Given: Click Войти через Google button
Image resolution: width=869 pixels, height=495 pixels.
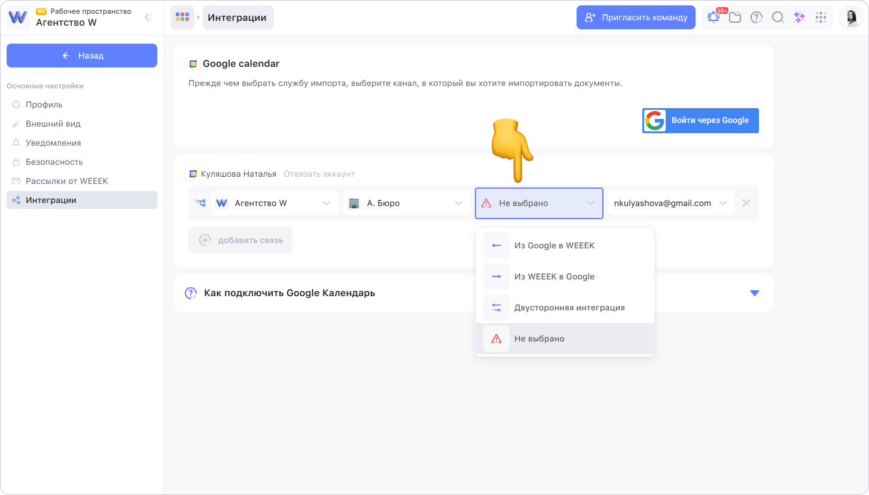Looking at the screenshot, I should pos(700,120).
